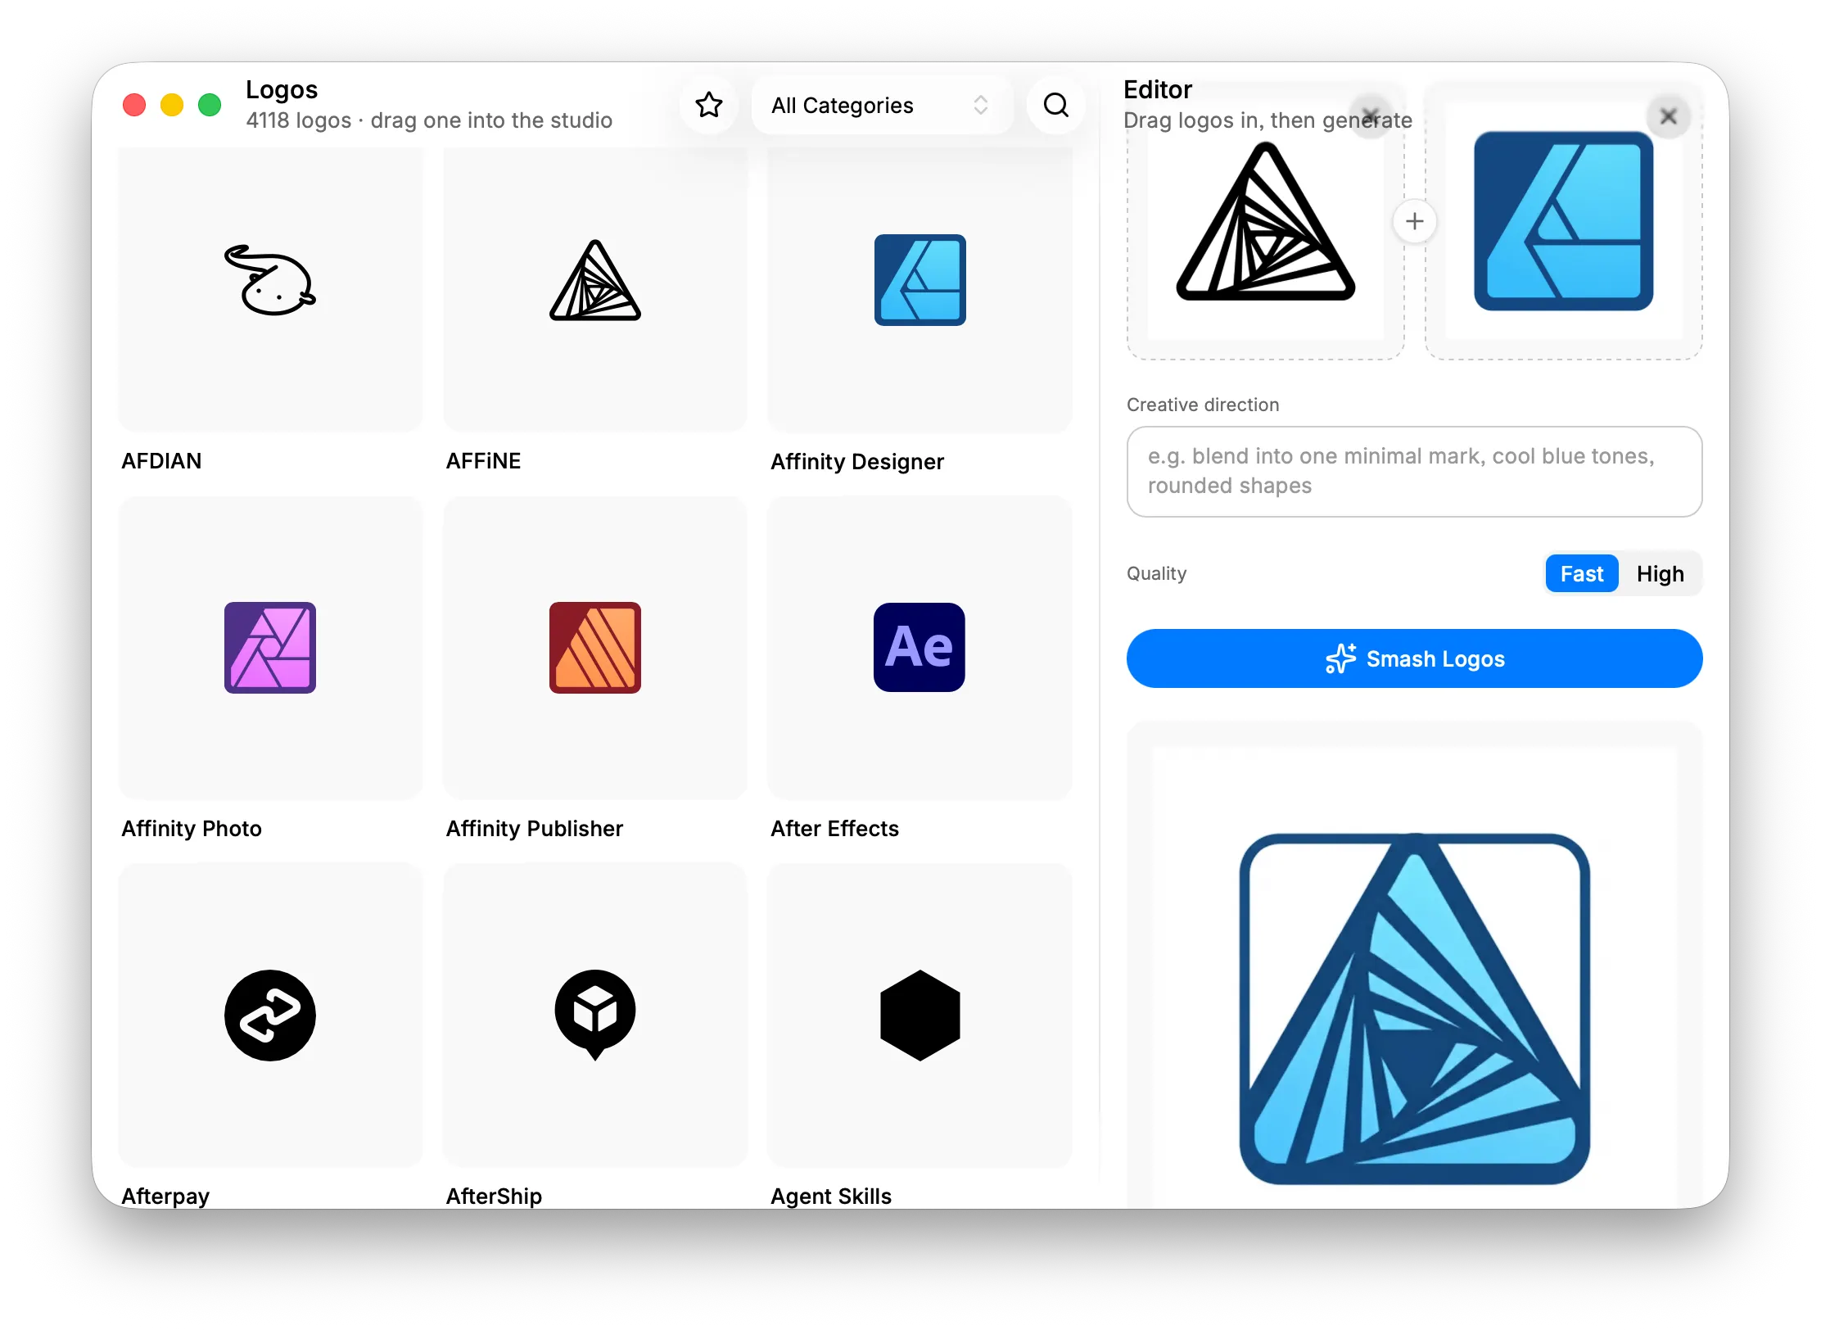Click the "Affinity Designer" label
The width and height of the screenshot is (1821, 1330).
tap(857, 462)
